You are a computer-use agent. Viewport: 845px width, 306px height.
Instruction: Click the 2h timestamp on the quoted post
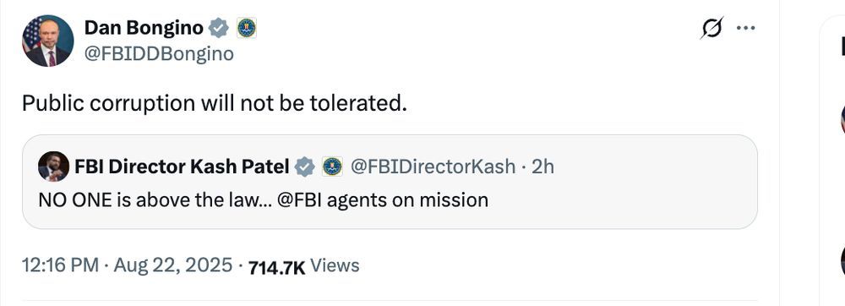pos(542,167)
